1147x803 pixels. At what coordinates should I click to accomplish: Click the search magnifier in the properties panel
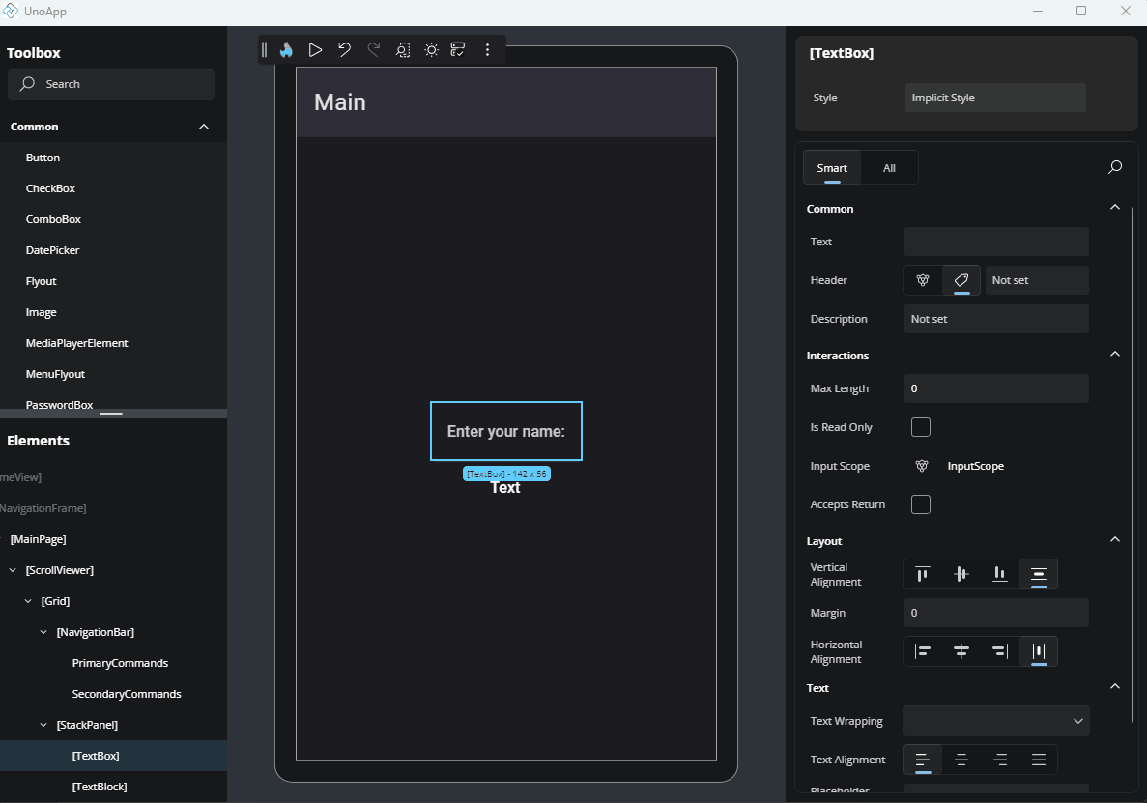[x=1114, y=166]
